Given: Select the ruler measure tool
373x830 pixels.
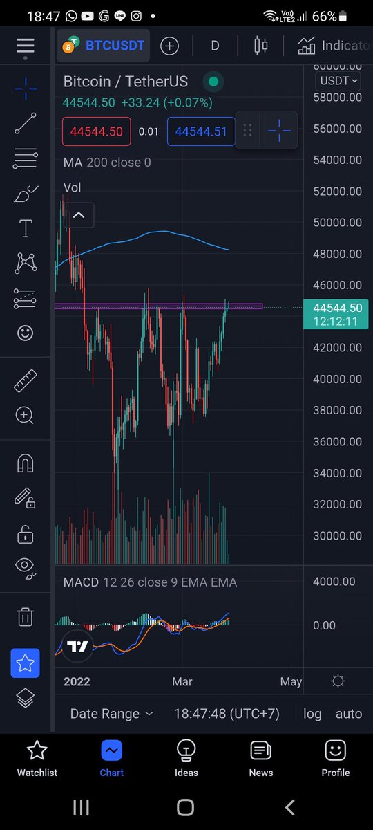Looking at the screenshot, I should pos(26,380).
